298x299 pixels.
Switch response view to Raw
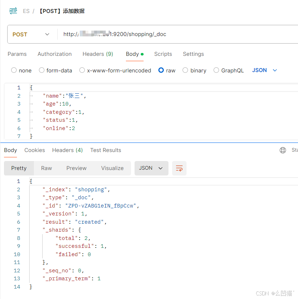pos(47,168)
